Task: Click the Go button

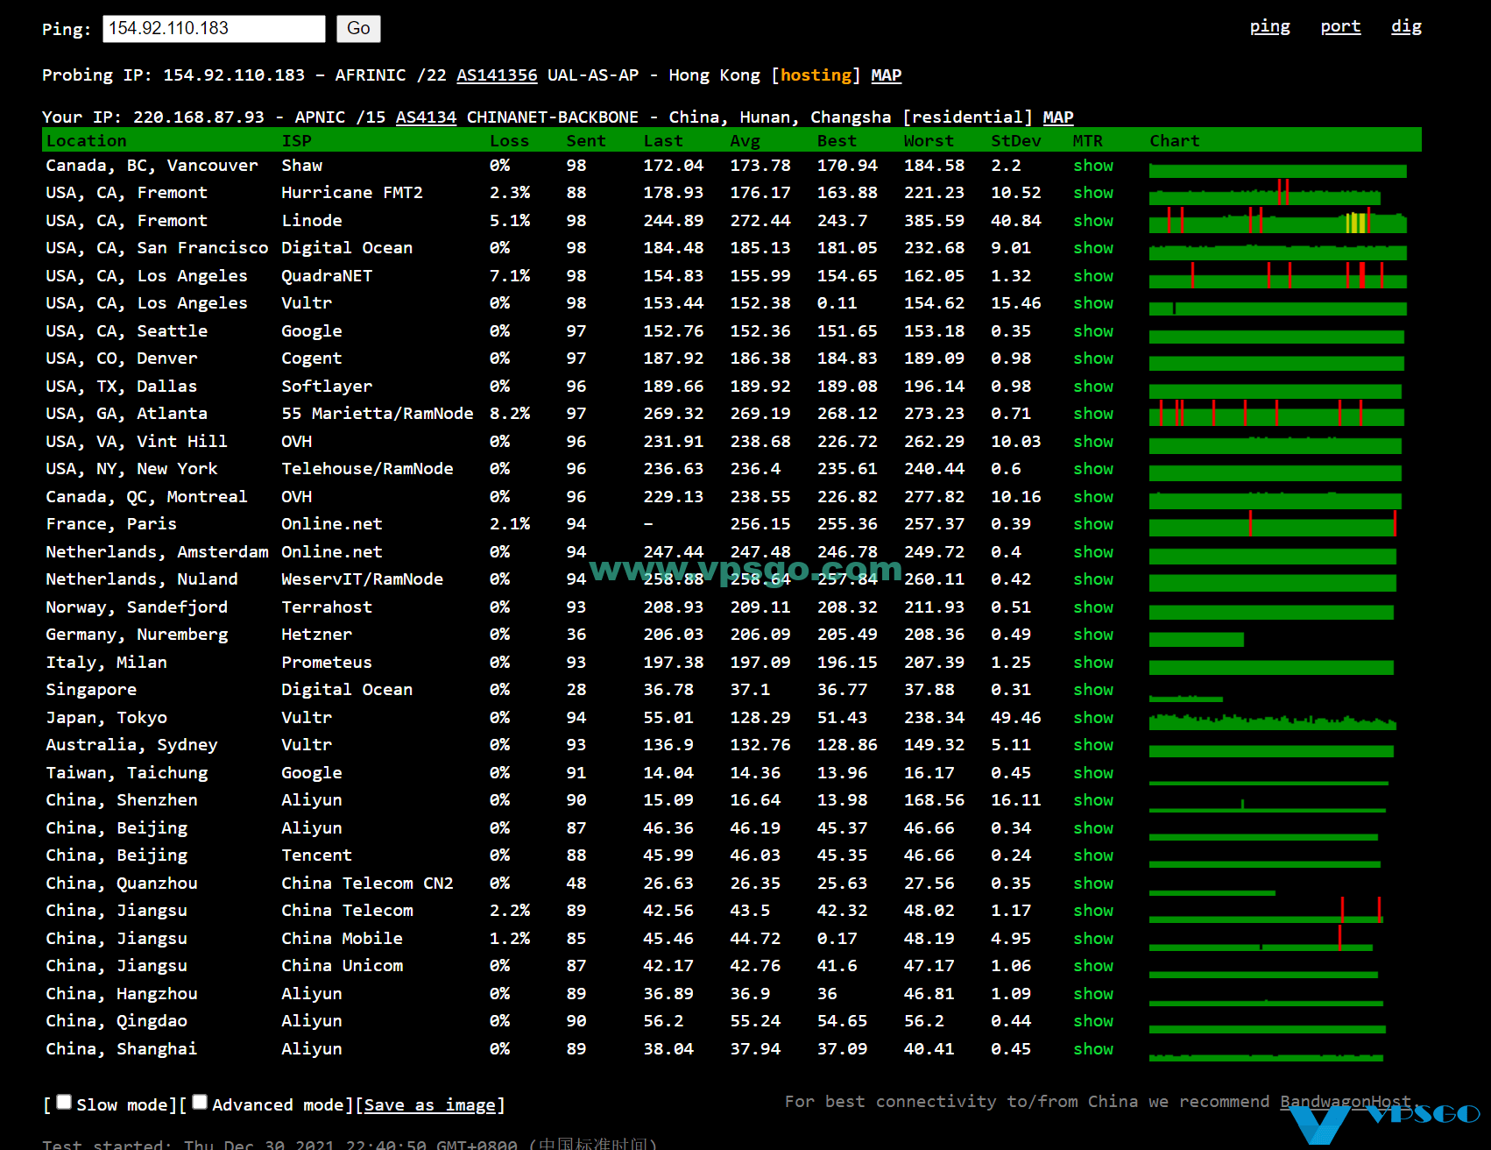Action: [x=358, y=29]
